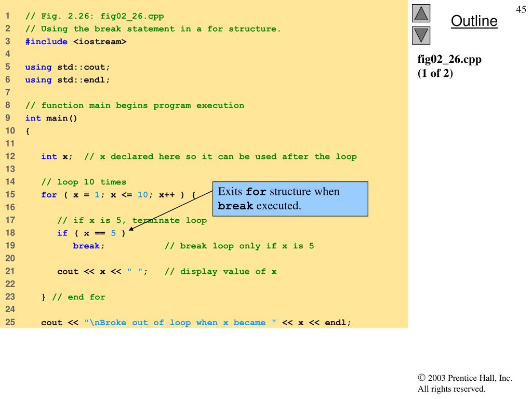Click the 'cout << x << " ";' statement

[x=102, y=271]
